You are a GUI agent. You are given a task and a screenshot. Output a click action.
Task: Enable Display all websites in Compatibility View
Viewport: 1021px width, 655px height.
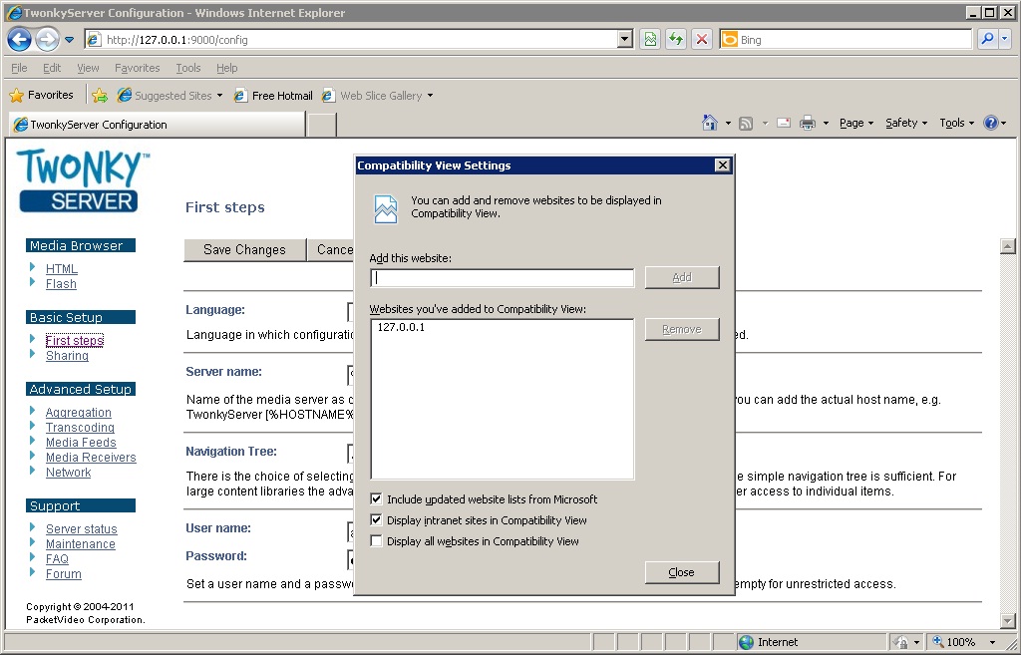pos(376,540)
